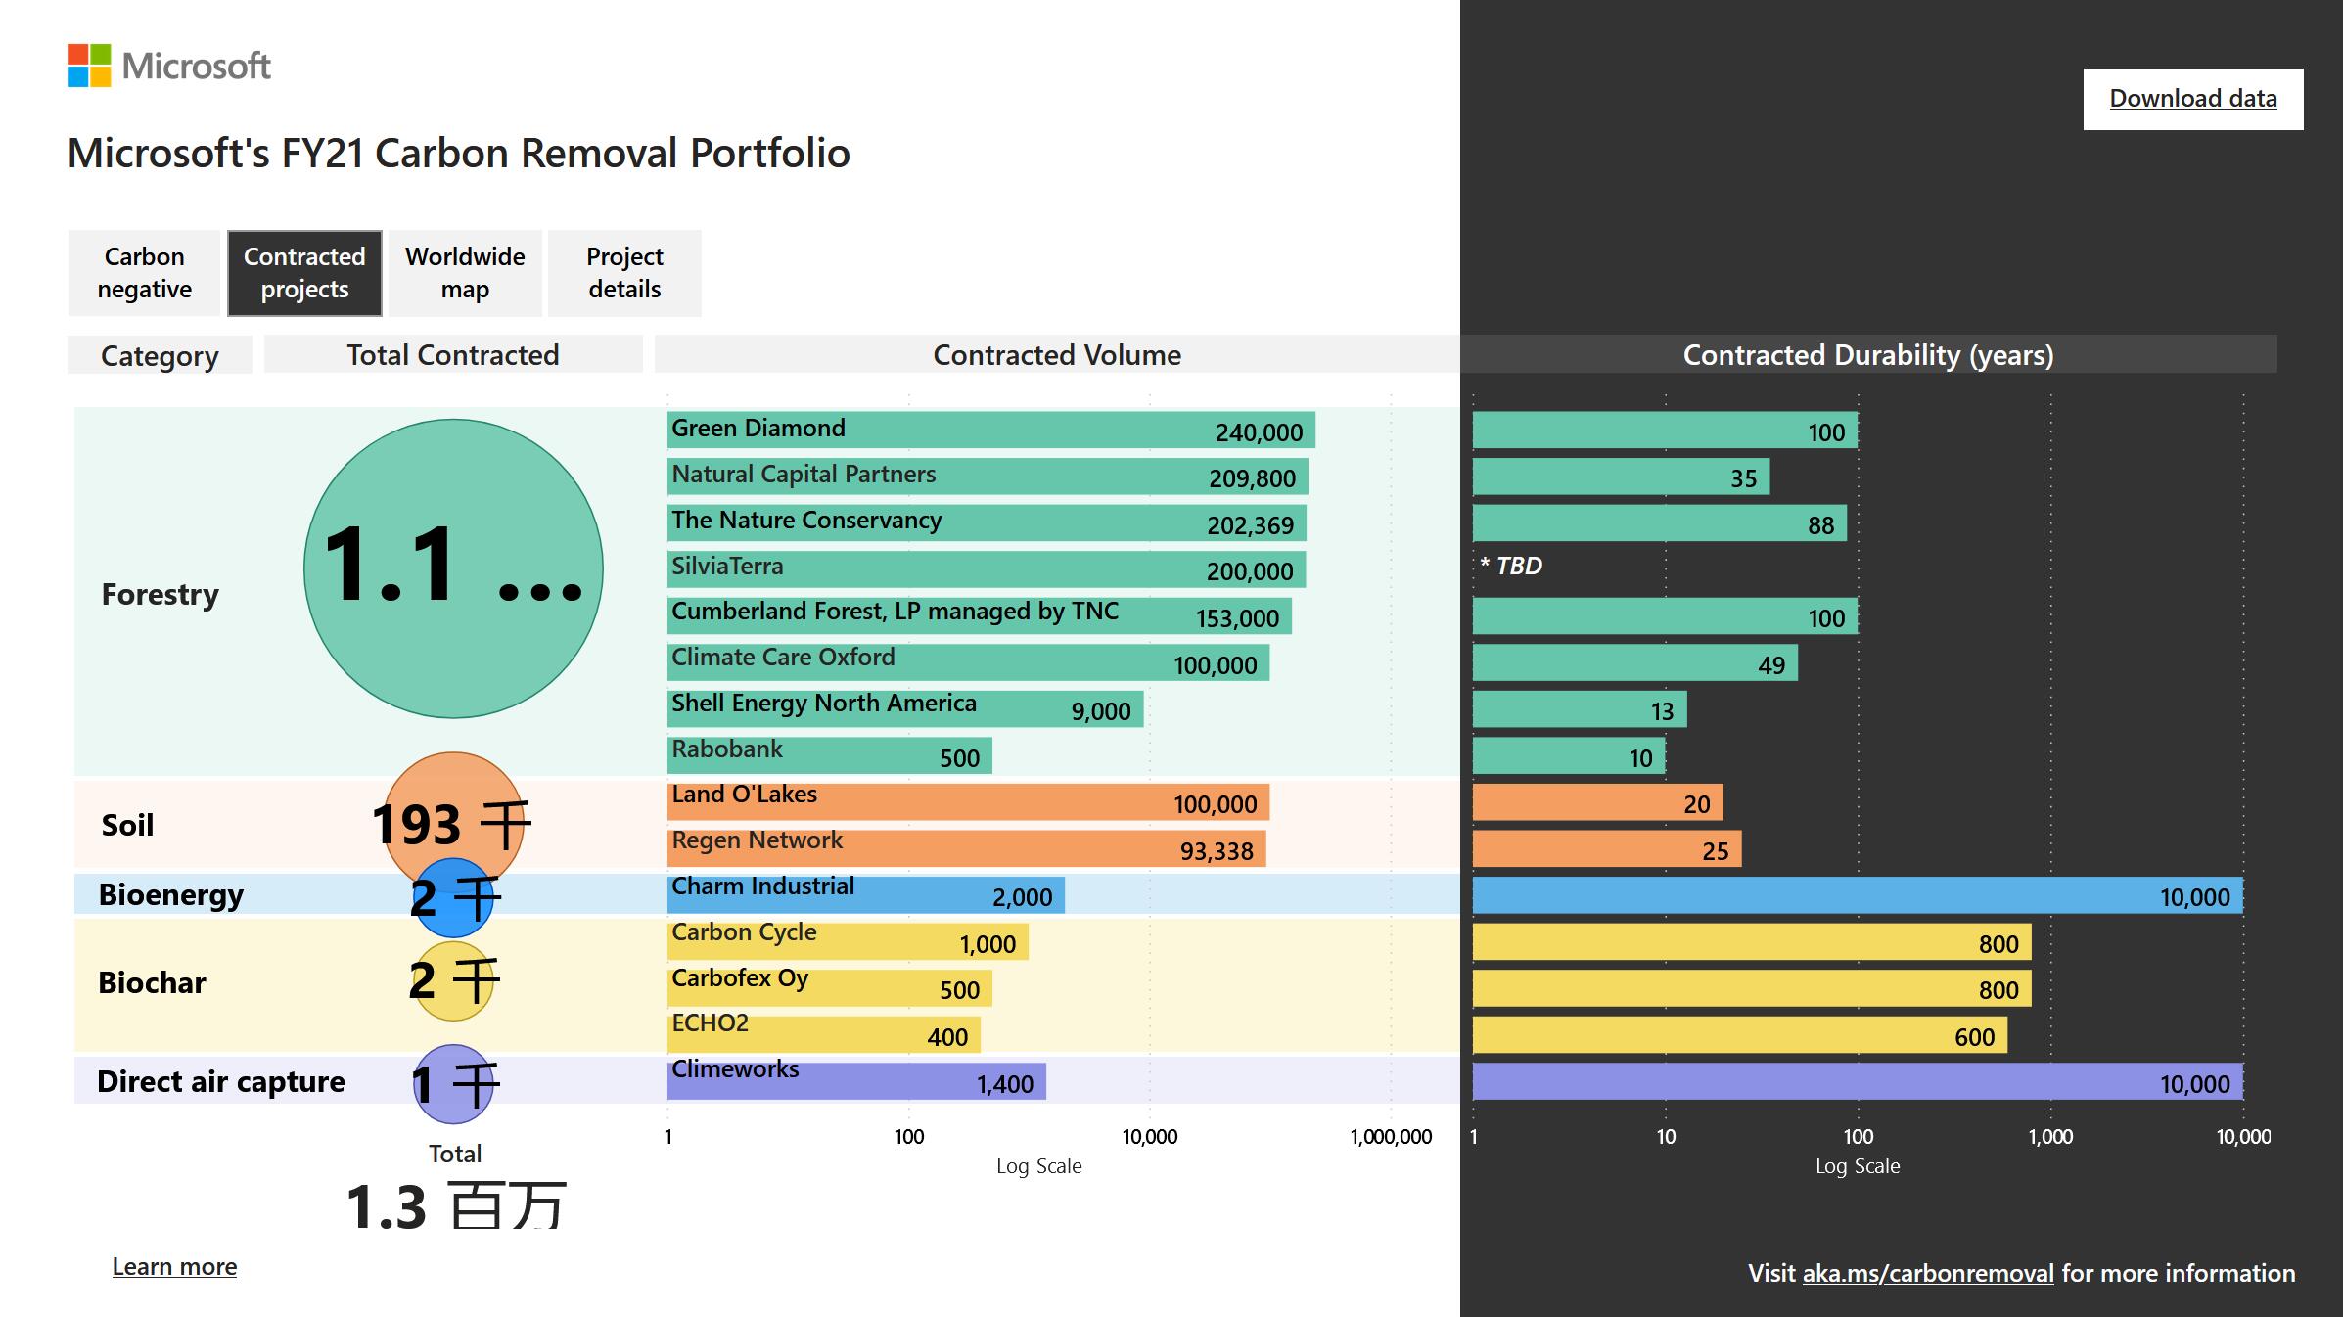Image resolution: width=2343 pixels, height=1317 pixels.
Task: Select the Direct air capture bubble
Action: (x=453, y=1084)
